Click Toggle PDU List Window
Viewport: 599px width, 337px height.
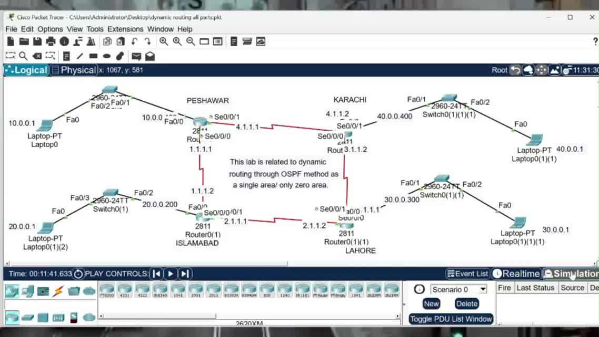point(451,319)
